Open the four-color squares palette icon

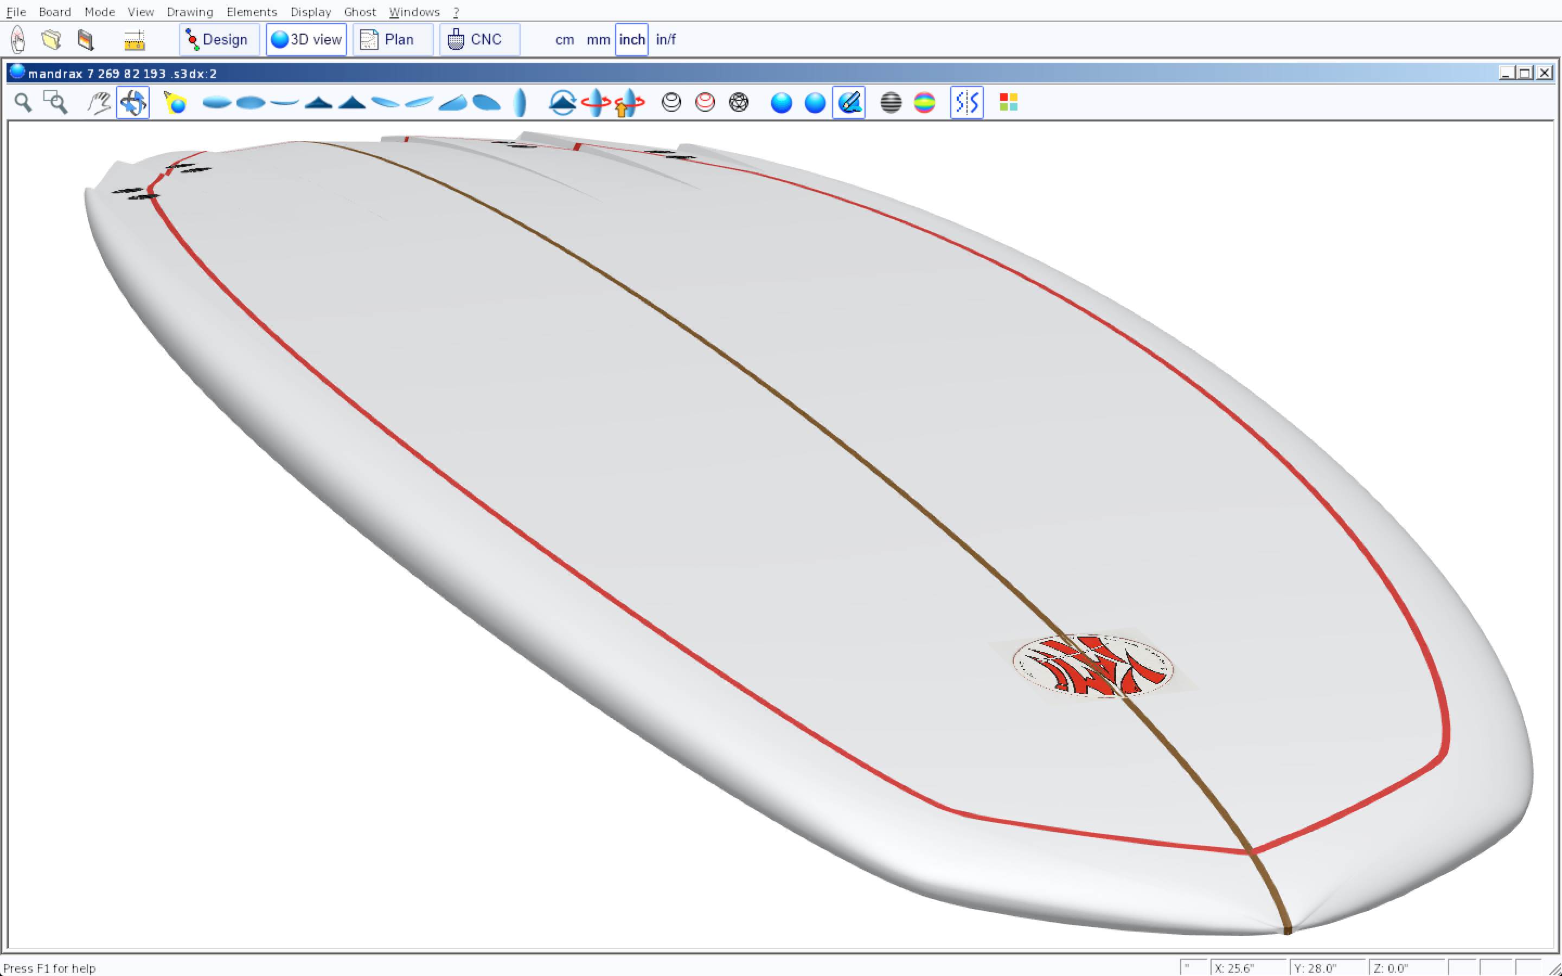pyautogui.click(x=1008, y=102)
